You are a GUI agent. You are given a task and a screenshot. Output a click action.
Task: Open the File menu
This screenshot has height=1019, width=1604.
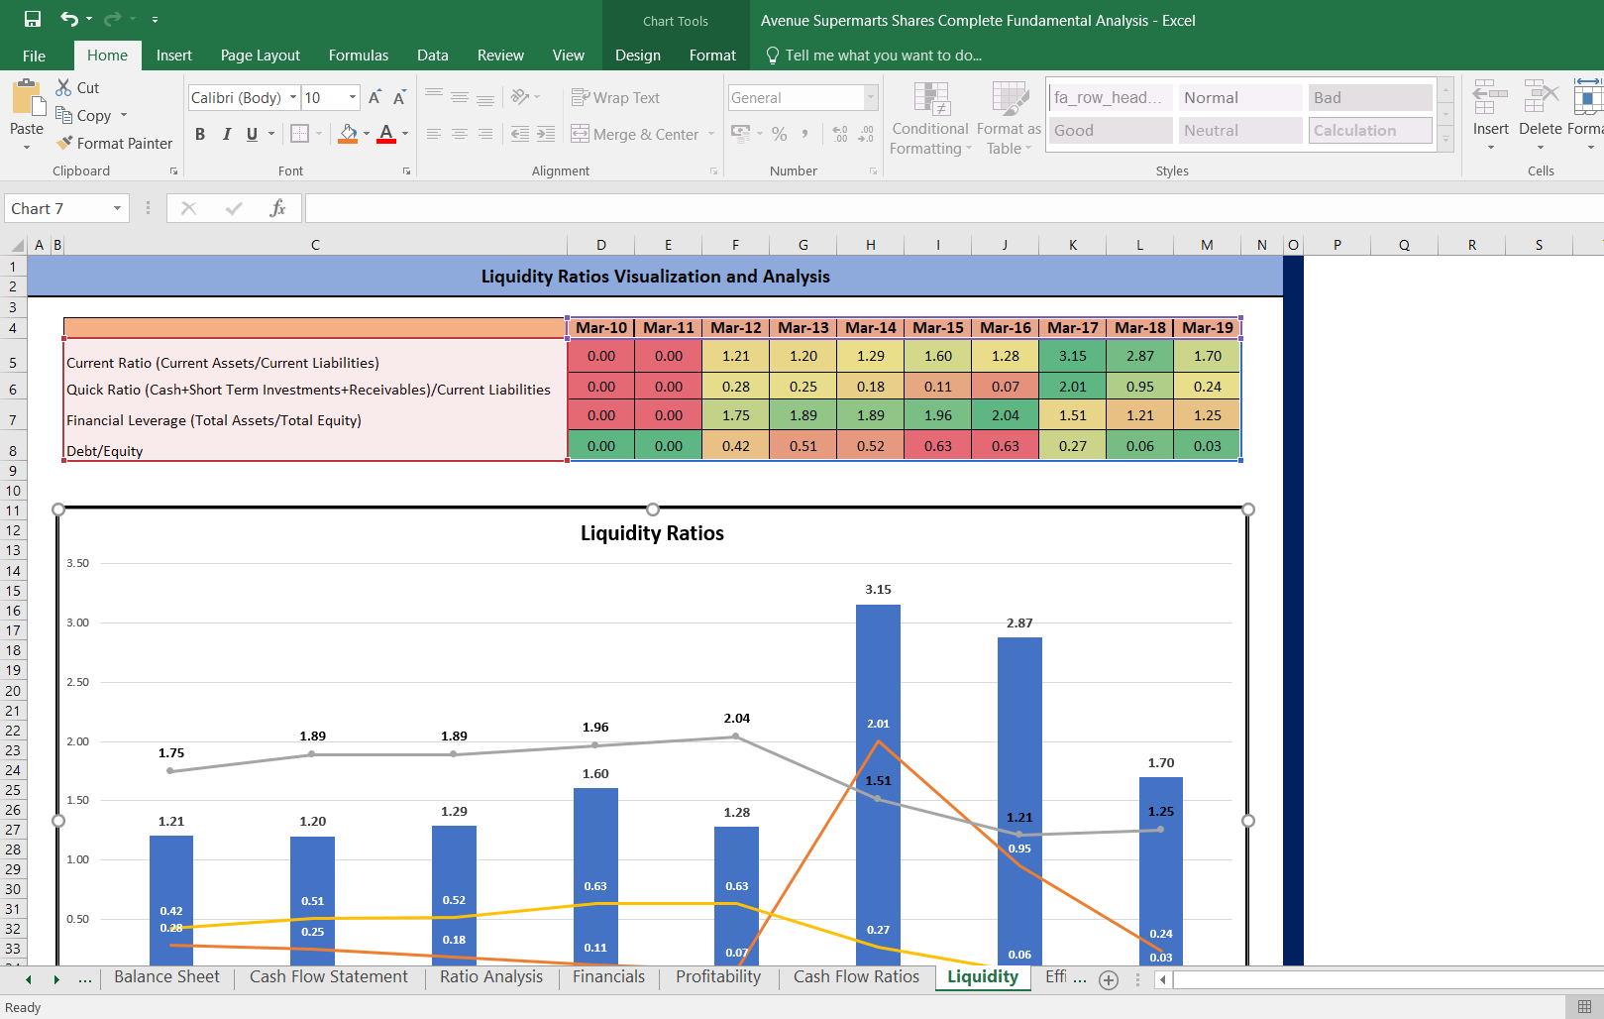34,56
